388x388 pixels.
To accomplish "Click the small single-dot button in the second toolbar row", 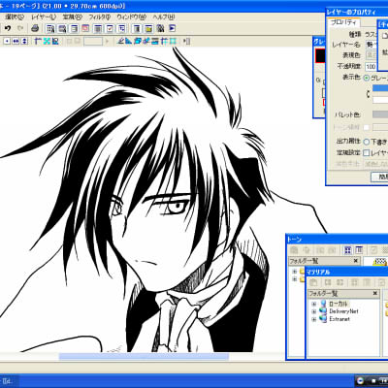I will click(7, 41).
